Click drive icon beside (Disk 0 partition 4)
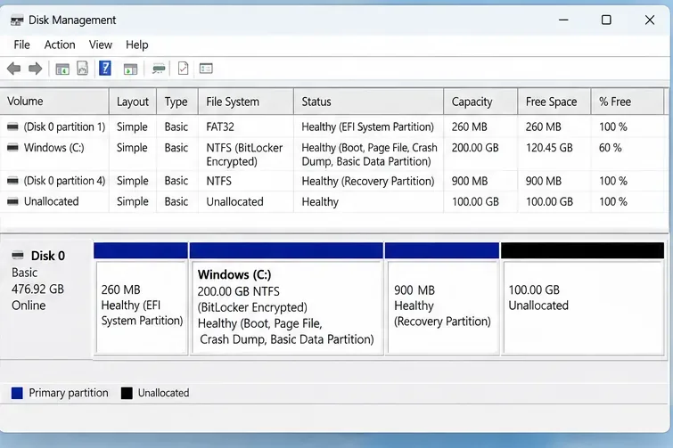The width and height of the screenshot is (673, 448). click(x=12, y=181)
